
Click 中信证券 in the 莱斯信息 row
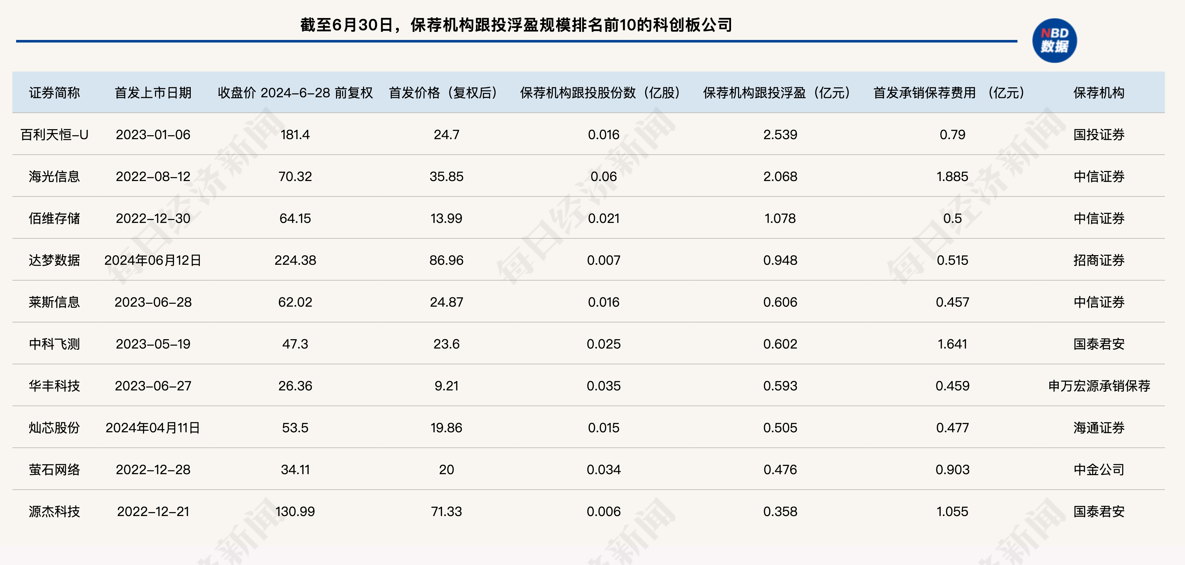(x=1099, y=302)
